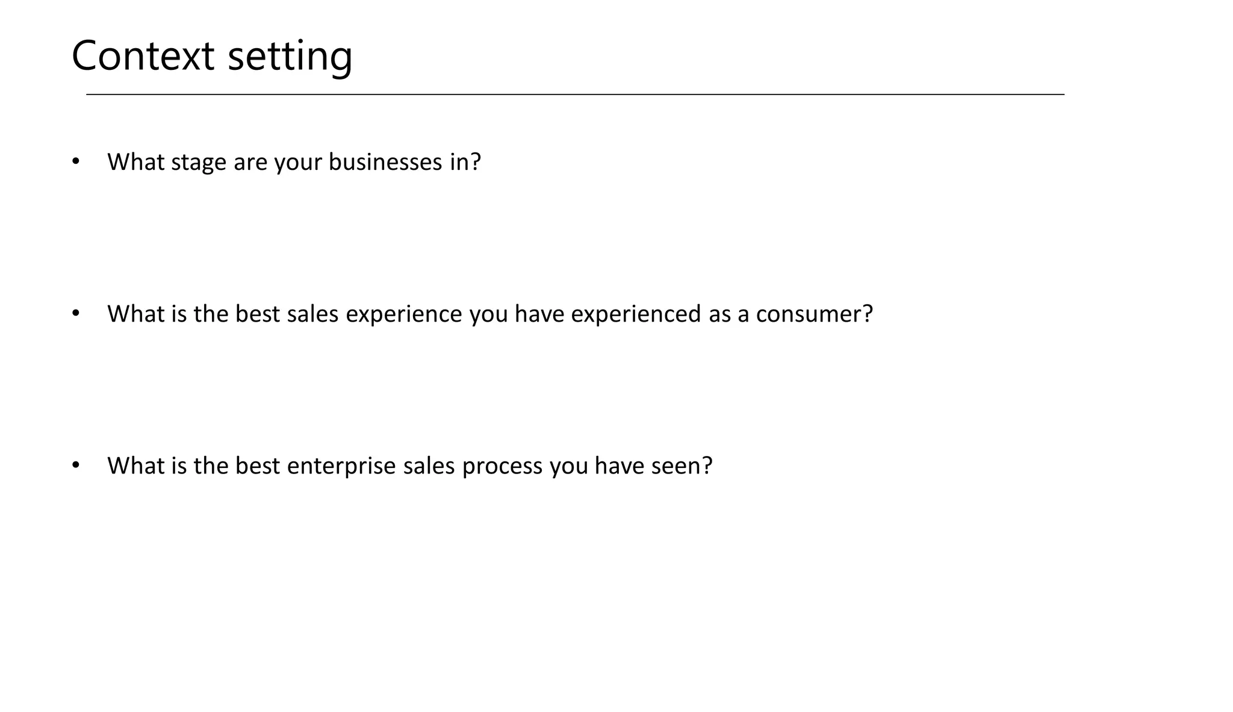The image size is (1233, 712).
Task: Click "best" in the sales experience question
Action: tap(258, 314)
